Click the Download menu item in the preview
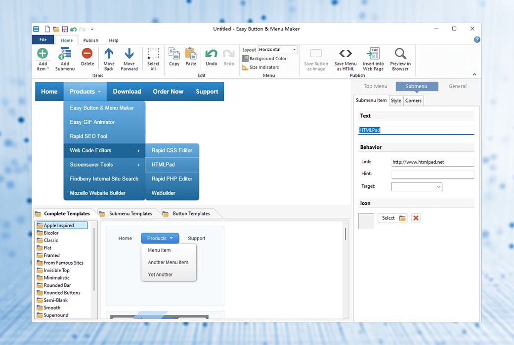 coord(127,92)
